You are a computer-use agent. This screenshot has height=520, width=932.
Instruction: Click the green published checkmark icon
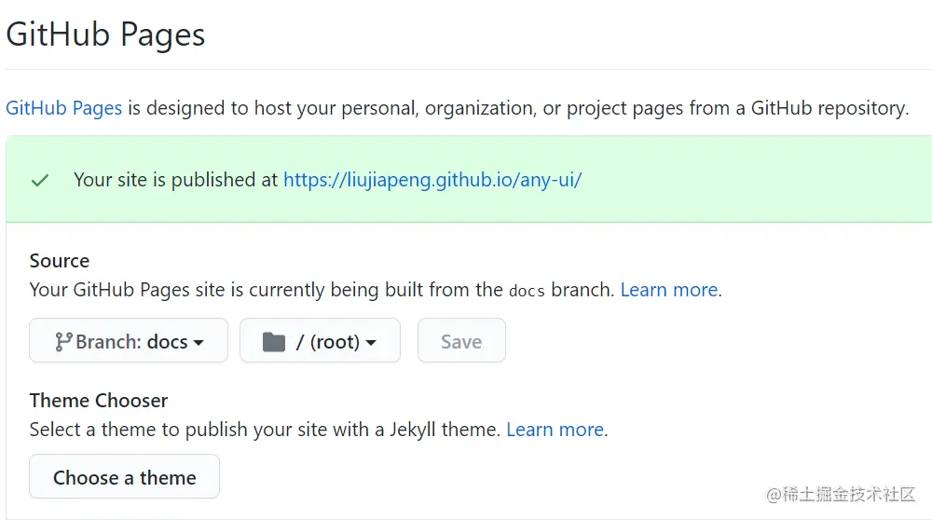(x=40, y=180)
